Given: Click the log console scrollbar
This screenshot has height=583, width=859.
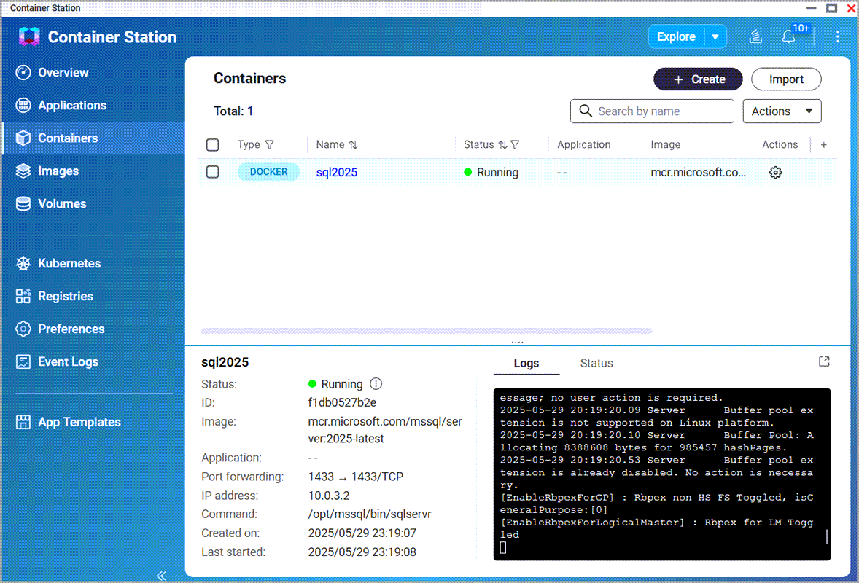Looking at the screenshot, I should pyautogui.click(x=827, y=536).
